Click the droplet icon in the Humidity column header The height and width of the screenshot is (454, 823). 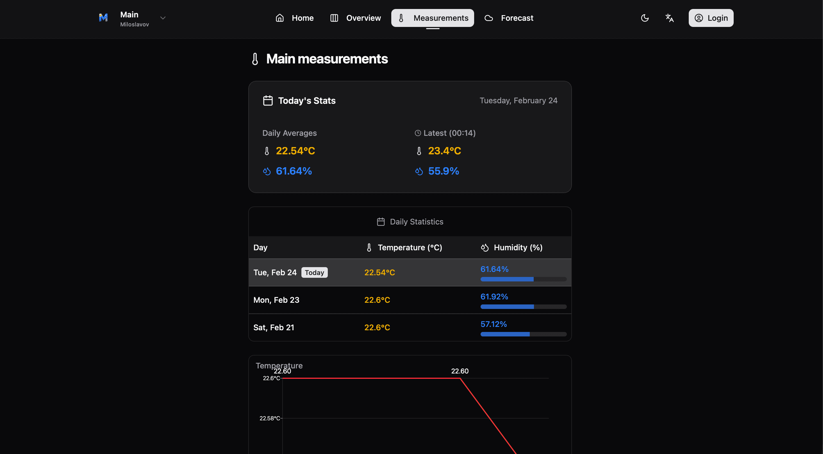485,247
